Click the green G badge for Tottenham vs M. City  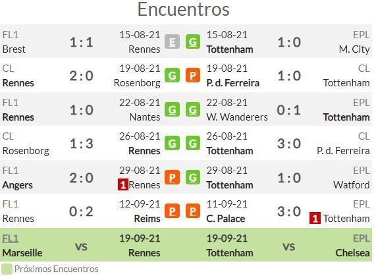point(193,41)
